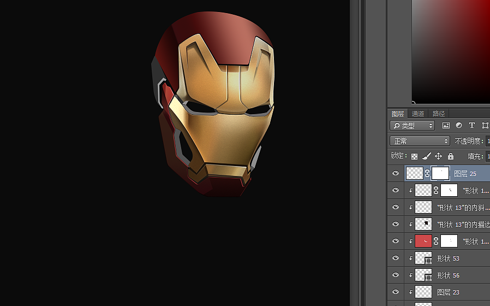490x306 pixels.
Task: Open the 类型 layer filter dropdown
Action: (412, 126)
